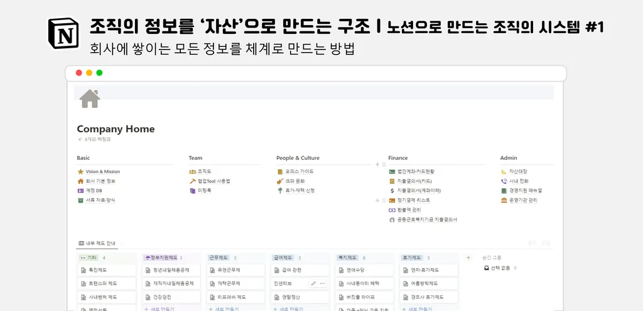643x311 pixels.
Task: Open the 3개의 백링크 backlinks link
Action: (94, 139)
